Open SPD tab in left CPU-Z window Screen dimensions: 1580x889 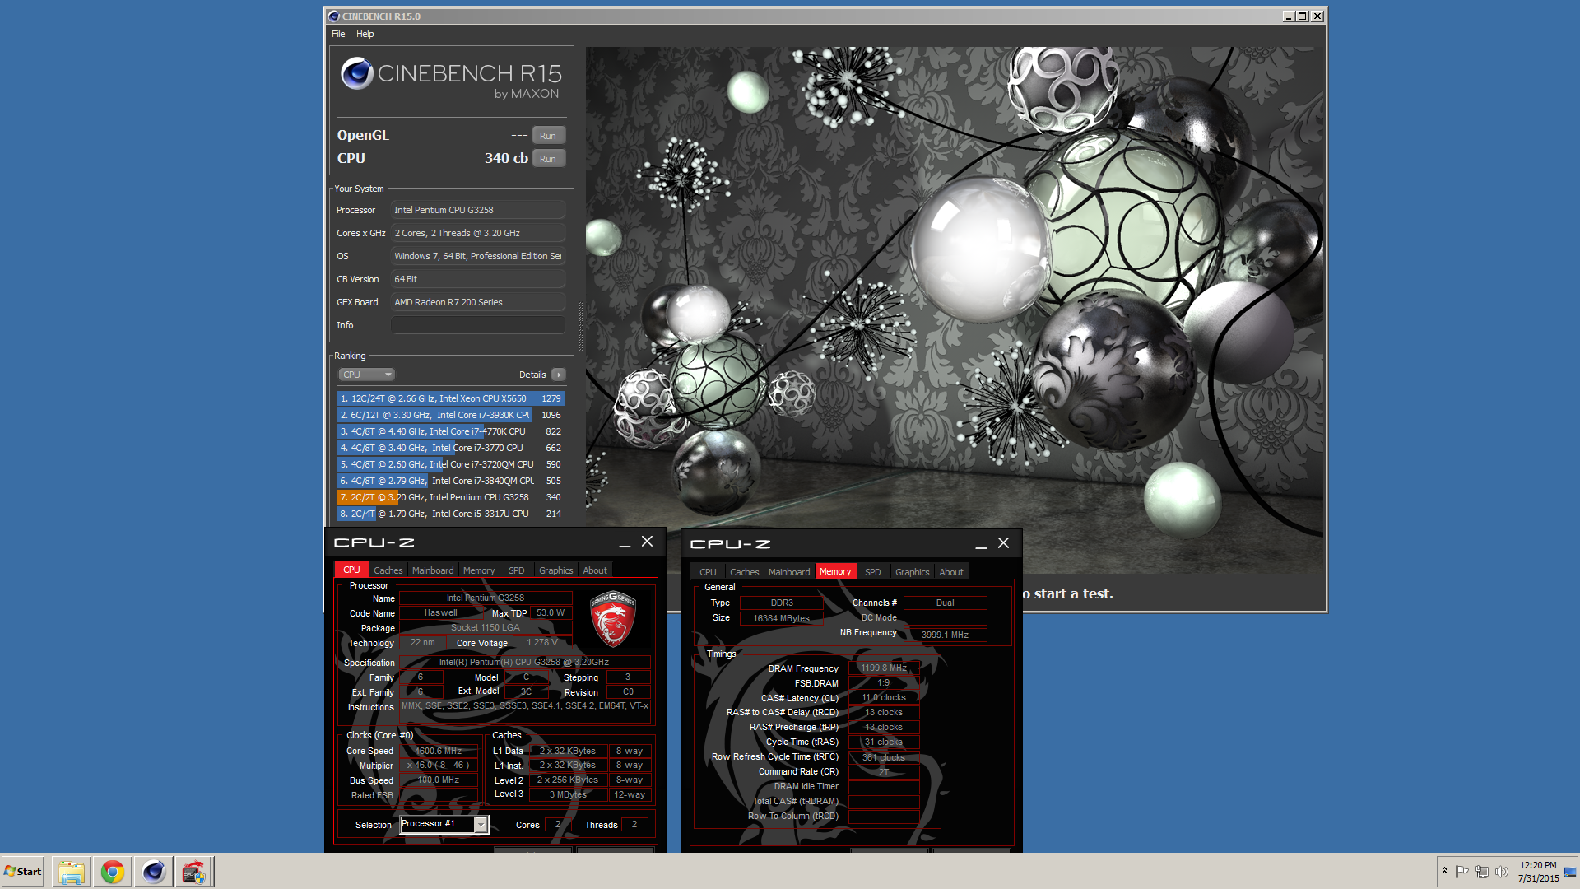point(516,570)
